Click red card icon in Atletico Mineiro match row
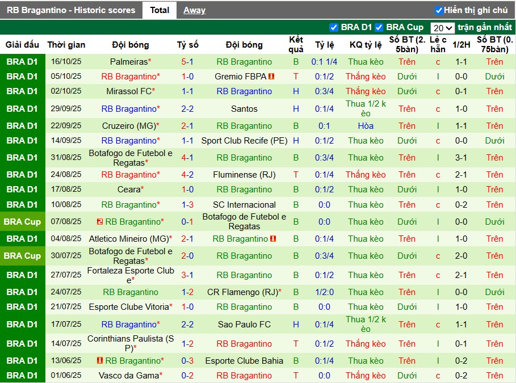The width and height of the screenshot is (516, 383). tap(273, 239)
